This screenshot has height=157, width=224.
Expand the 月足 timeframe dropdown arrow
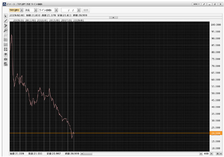[36, 10]
